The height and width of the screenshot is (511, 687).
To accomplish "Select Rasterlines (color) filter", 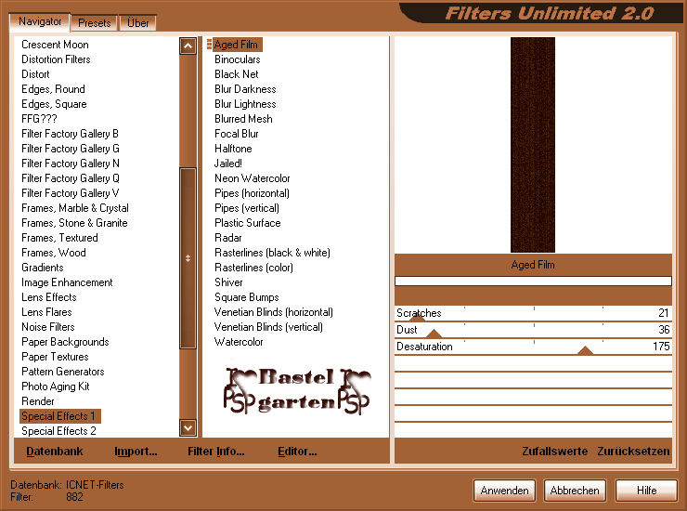I will pyautogui.click(x=254, y=268).
